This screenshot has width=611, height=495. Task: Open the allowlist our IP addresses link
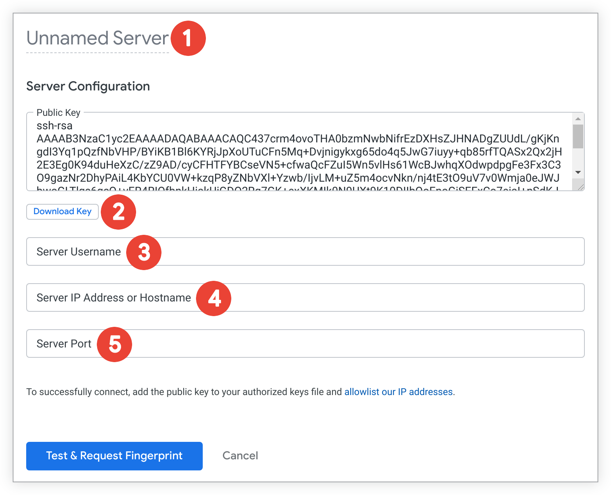pyautogui.click(x=398, y=392)
